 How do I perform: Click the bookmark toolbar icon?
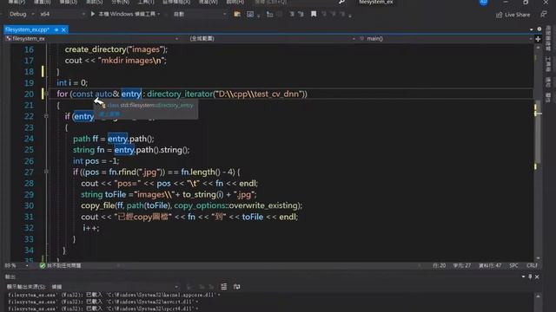pos(314,14)
